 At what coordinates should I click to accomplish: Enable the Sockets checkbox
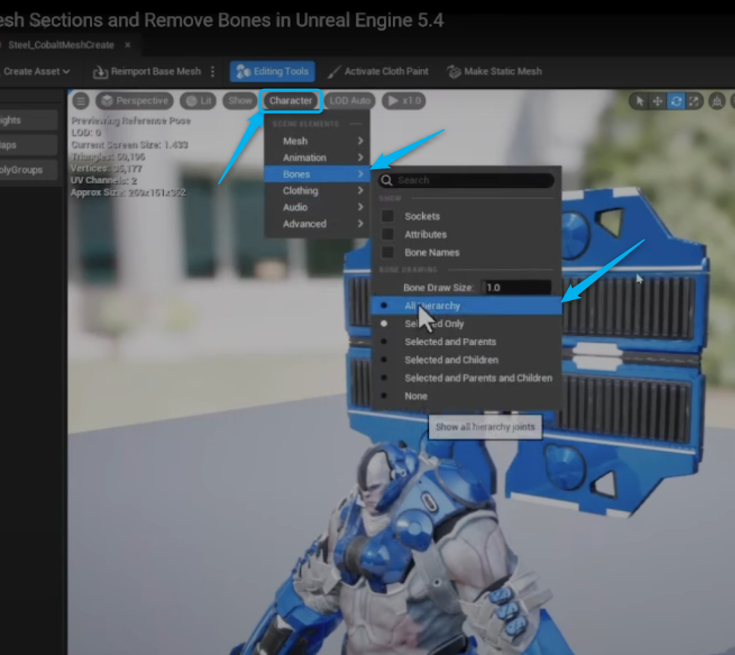click(388, 216)
